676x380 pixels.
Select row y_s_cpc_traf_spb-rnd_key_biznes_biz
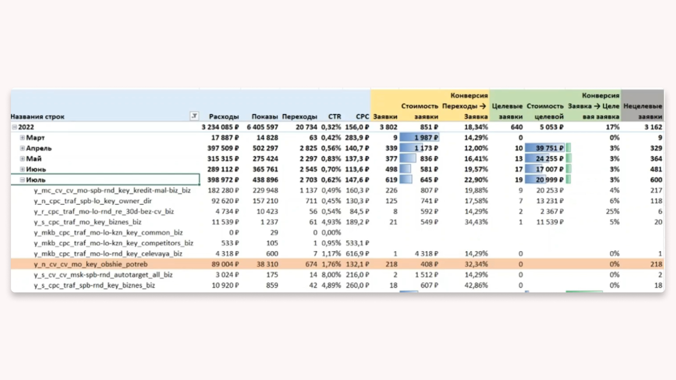point(338,285)
